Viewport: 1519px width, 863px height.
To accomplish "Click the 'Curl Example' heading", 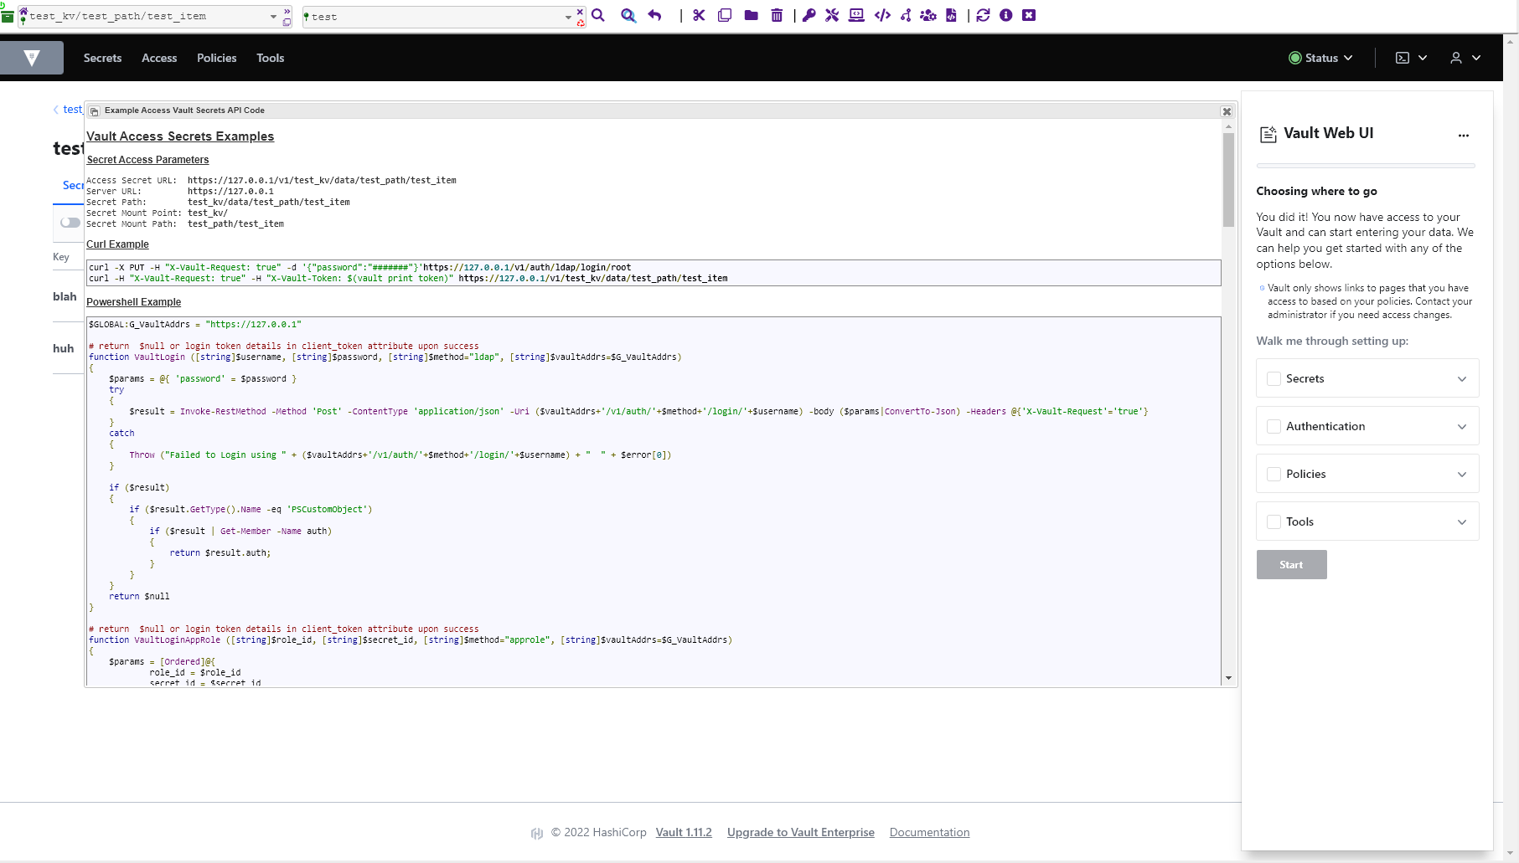I will [x=117, y=244].
